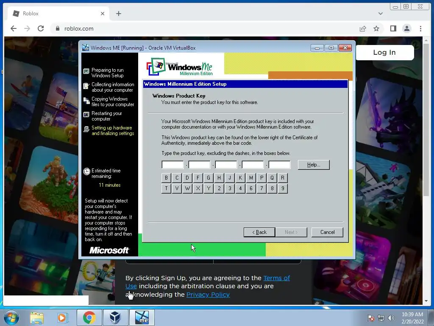Switch to Chrome from taskbar
Screen dimensions: 434x326
click(89, 318)
